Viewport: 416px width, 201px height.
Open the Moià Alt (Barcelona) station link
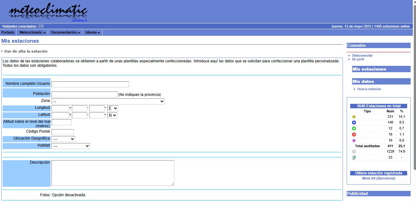click(x=378, y=178)
